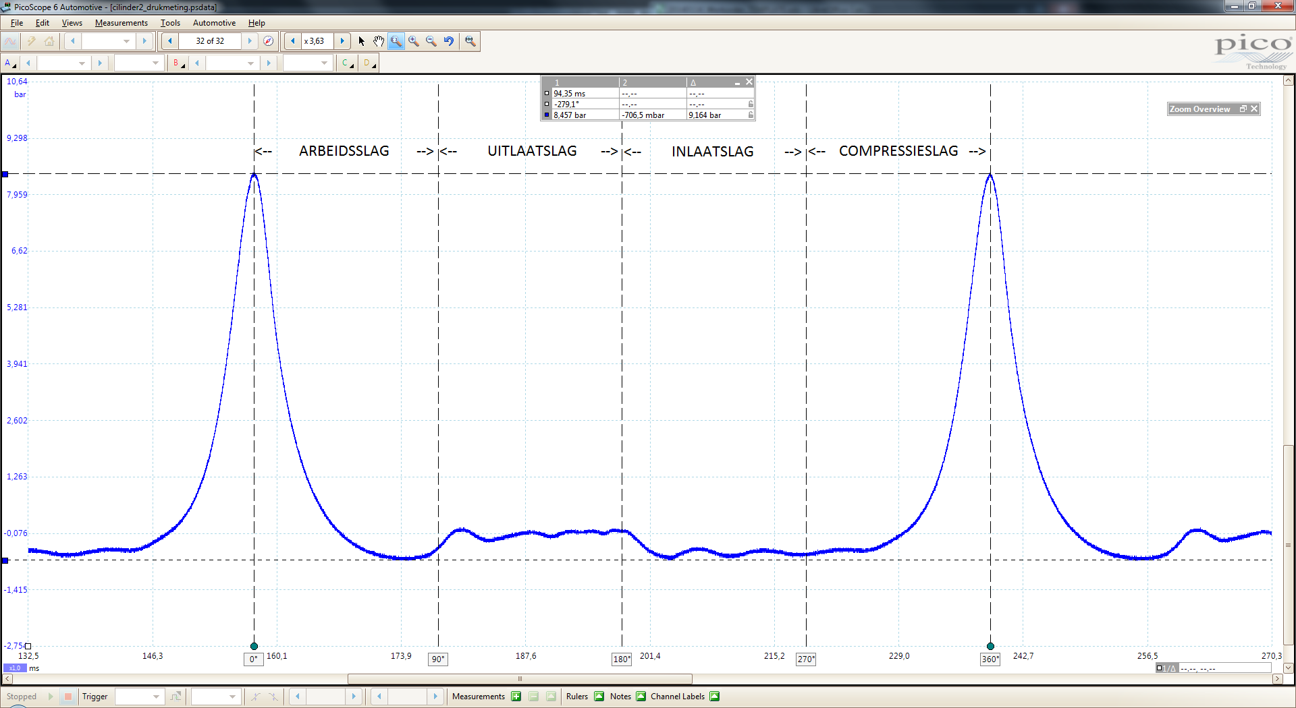Image resolution: width=1296 pixels, height=708 pixels.
Task: Undo the last zoom
Action: [449, 41]
